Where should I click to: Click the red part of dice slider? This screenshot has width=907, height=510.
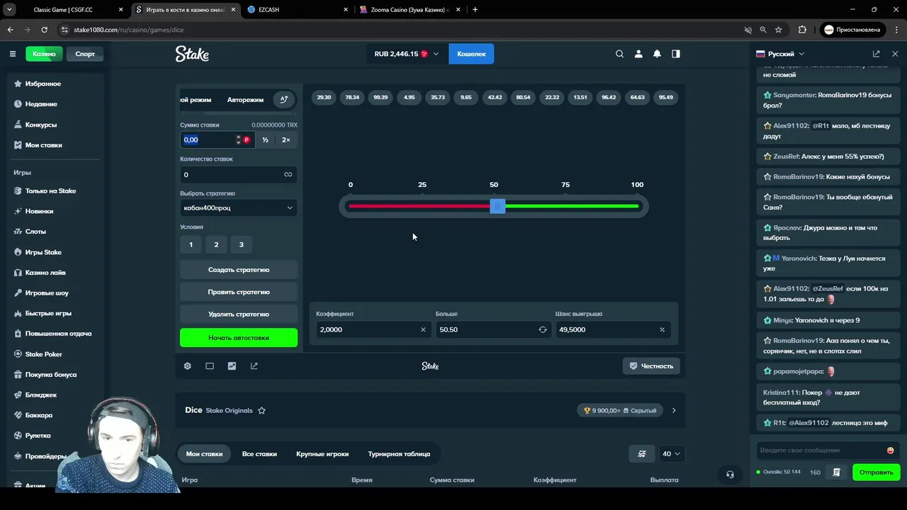418,206
